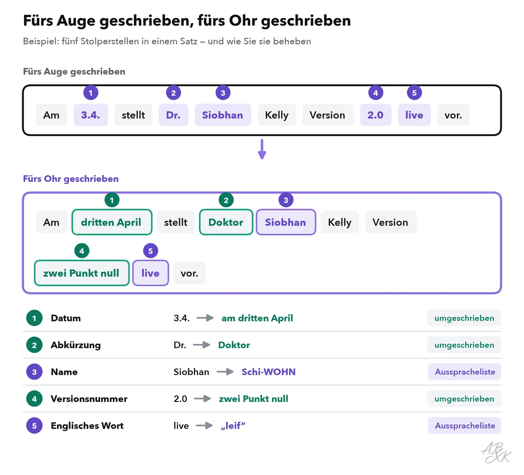Click the "Name" row label
524x475 pixels.
[64, 372]
